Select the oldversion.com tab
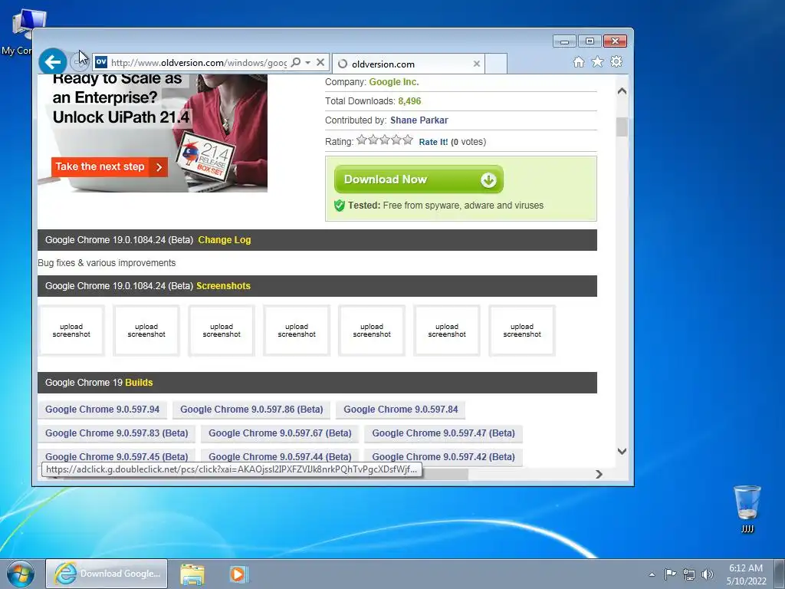 click(x=408, y=64)
